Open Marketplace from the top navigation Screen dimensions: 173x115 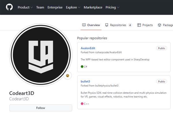[x=93, y=7]
